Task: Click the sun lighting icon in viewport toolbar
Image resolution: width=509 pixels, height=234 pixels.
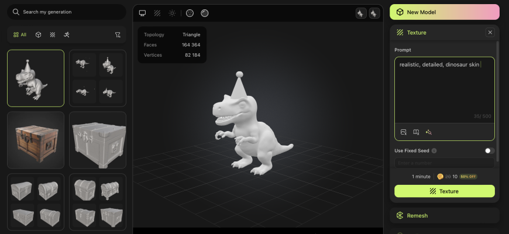Action: (x=172, y=13)
